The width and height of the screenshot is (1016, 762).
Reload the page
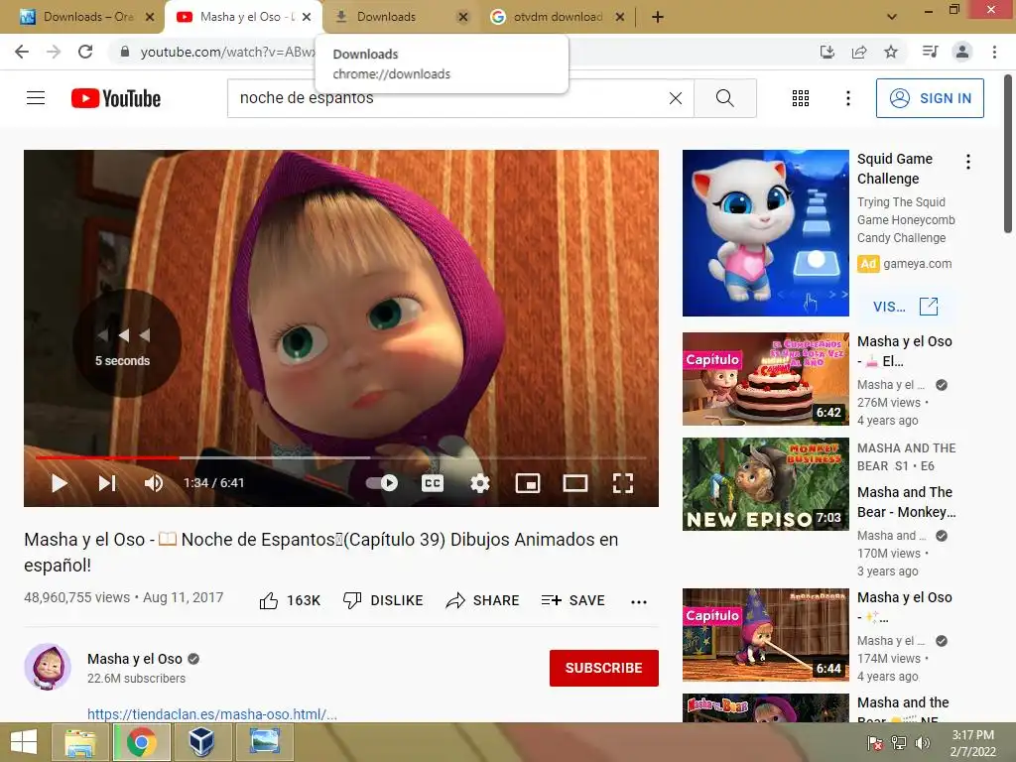tap(85, 52)
